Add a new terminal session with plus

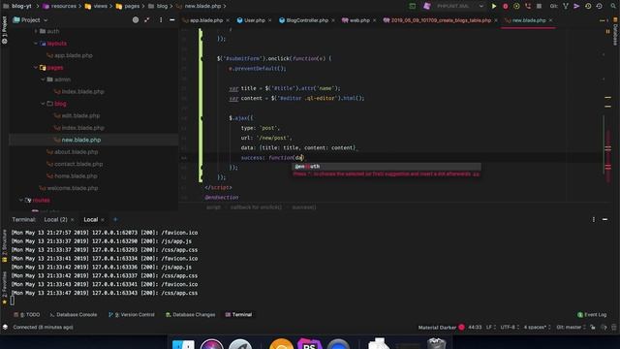[115, 219]
